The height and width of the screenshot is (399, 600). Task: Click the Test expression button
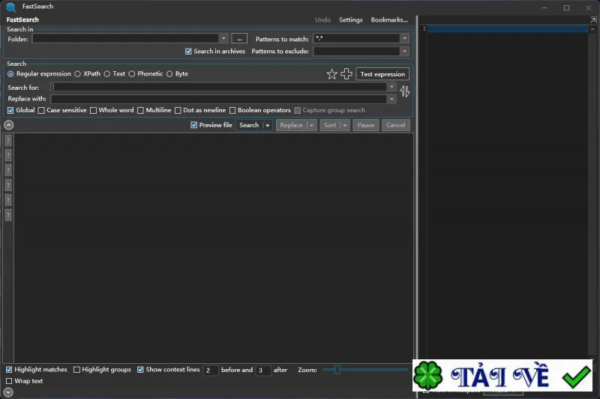382,74
